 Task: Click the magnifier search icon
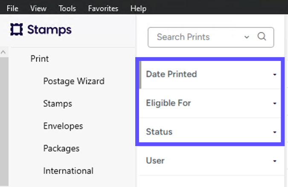coord(262,37)
